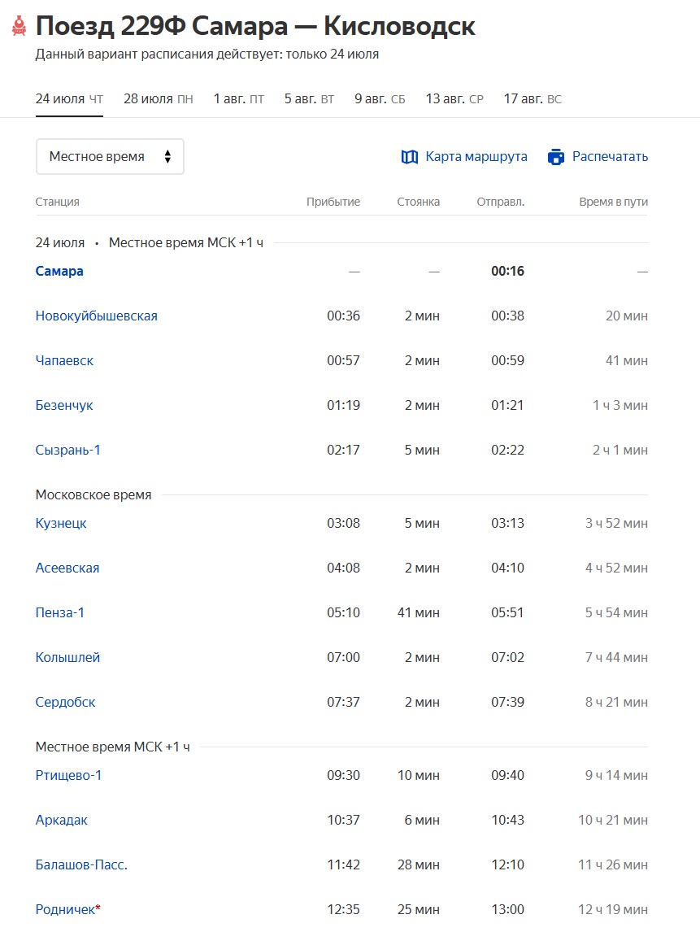The image size is (700, 945).
Task: Open the 13 авг. schedule tab
Action: click(x=454, y=99)
